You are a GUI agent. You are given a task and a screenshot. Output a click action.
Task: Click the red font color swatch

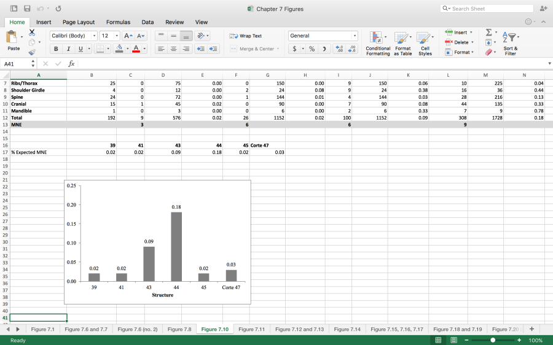pos(136,49)
